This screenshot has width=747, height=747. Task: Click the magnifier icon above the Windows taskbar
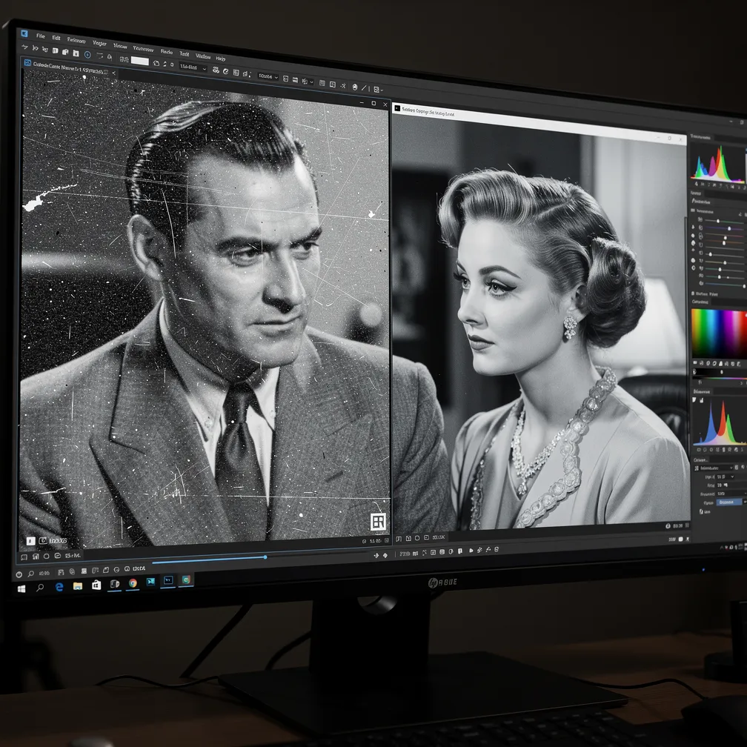(30, 574)
